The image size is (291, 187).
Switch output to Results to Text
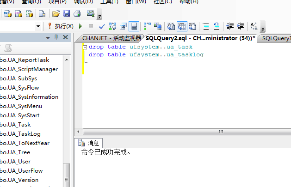click(171, 26)
